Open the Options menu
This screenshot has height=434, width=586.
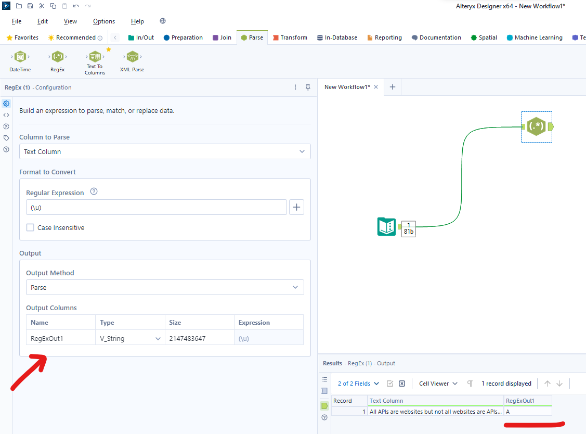pyautogui.click(x=104, y=21)
